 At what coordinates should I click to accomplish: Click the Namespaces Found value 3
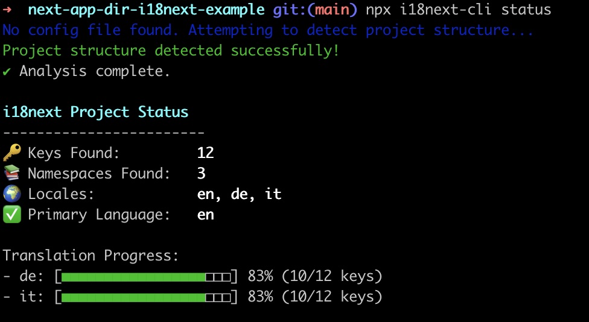click(x=202, y=174)
